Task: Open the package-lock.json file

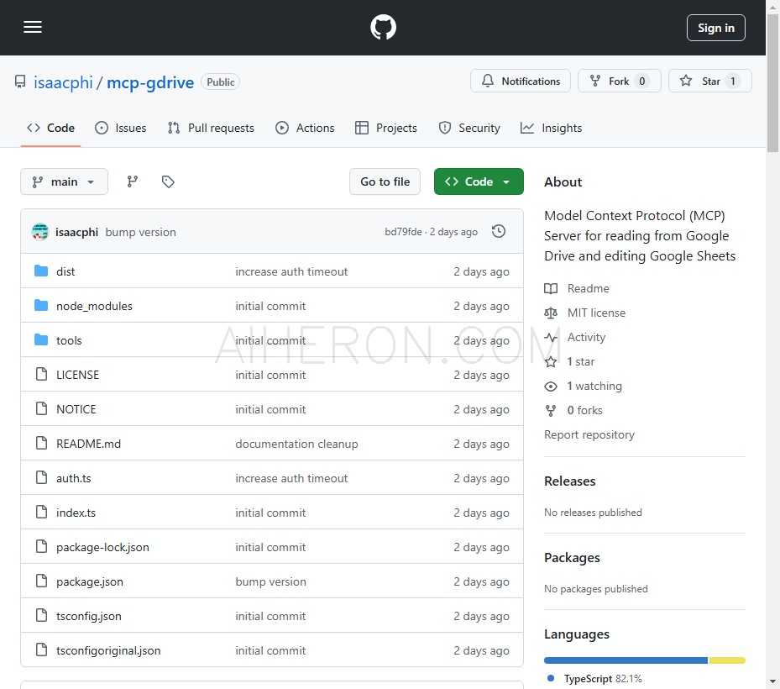Action: pyautogui.click(x=102, y=547)
